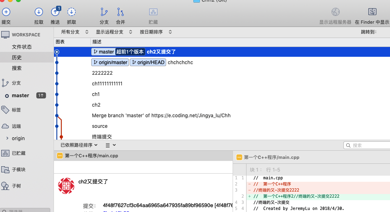Click the yellow file icon in the diff header

tap(239, 157)
